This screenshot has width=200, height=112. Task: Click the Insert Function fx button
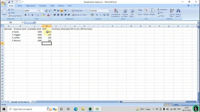click(34, 22)
